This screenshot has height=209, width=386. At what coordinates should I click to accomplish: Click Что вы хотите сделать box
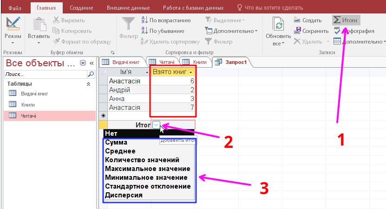click(270, 8)
